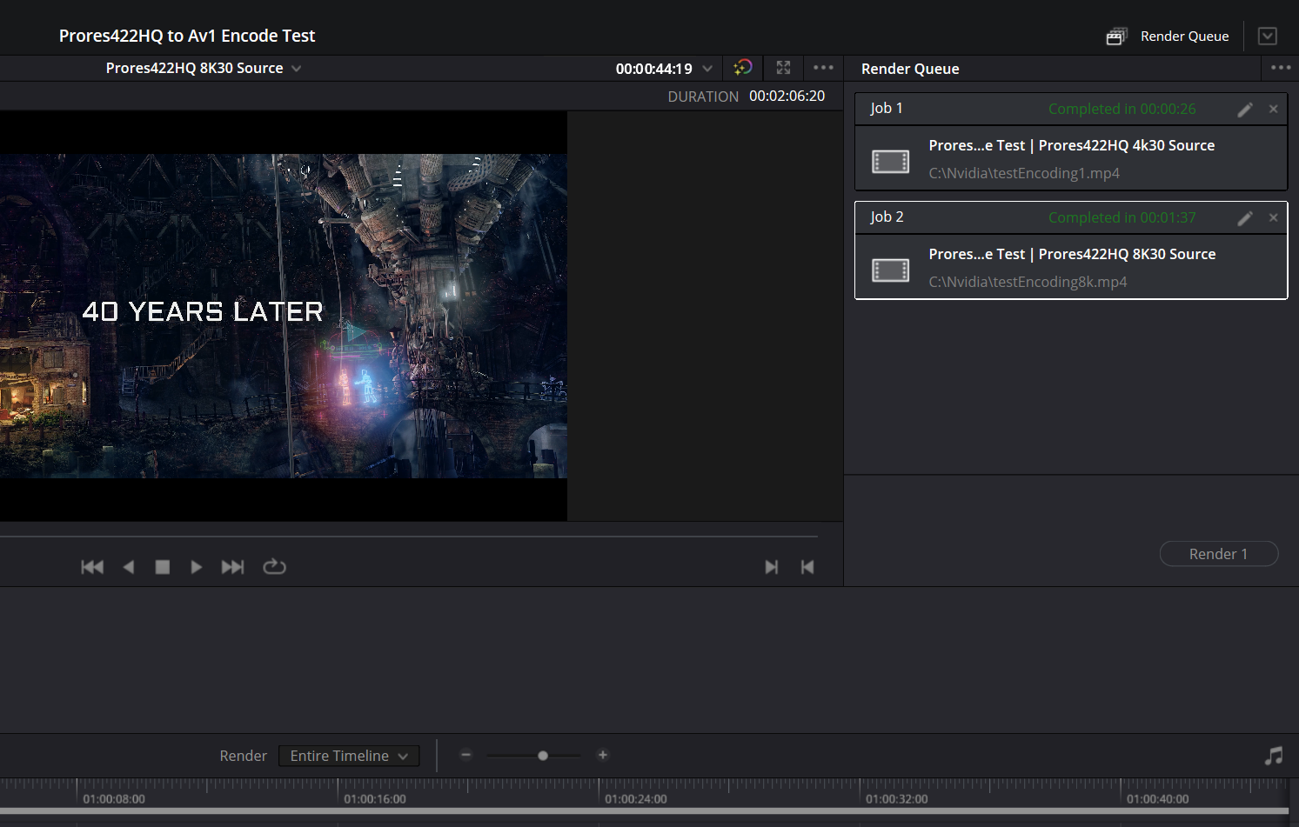Open the Prores422HQ 8K30 Source timeline dropdown

click(296, 69)
